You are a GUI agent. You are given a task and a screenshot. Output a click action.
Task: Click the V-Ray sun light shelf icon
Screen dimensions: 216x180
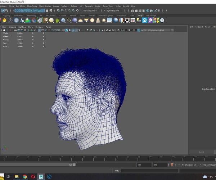click(104, 20)
